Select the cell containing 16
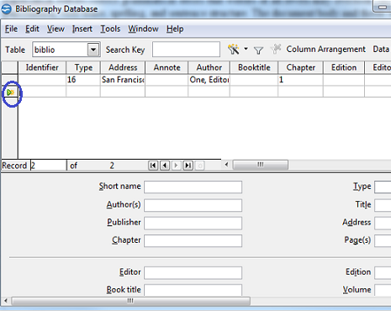 coord(83,80)
